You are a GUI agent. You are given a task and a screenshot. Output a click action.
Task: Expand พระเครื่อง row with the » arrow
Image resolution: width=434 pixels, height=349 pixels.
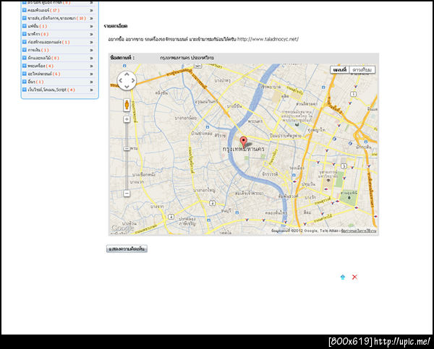click(x=91, y=66)
